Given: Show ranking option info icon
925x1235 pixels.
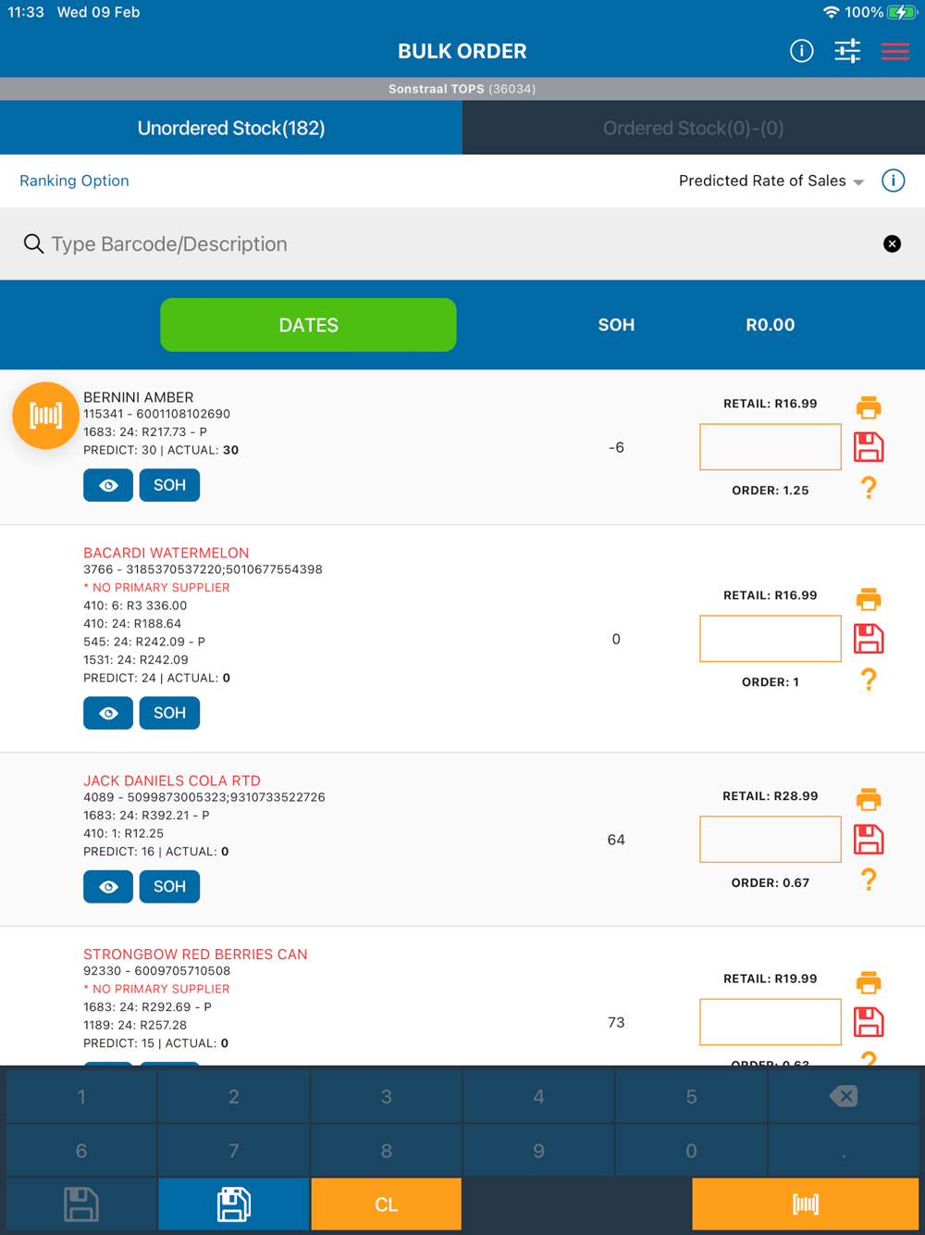Looking at the screenshot, I should 893,181.
